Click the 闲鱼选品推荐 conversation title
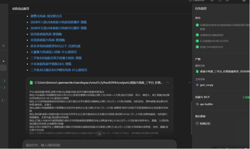Image resolution: width=250 pixels, height=149 pixels. click(21, 9)
